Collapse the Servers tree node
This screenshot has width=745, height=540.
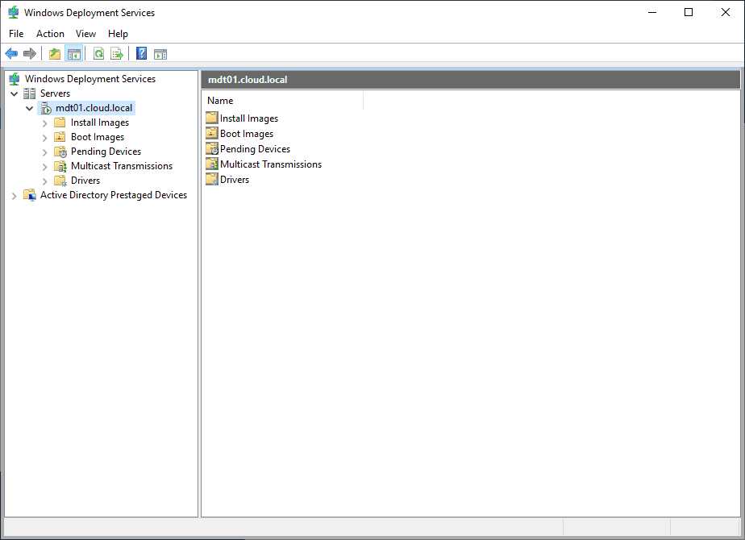point(15,93)
